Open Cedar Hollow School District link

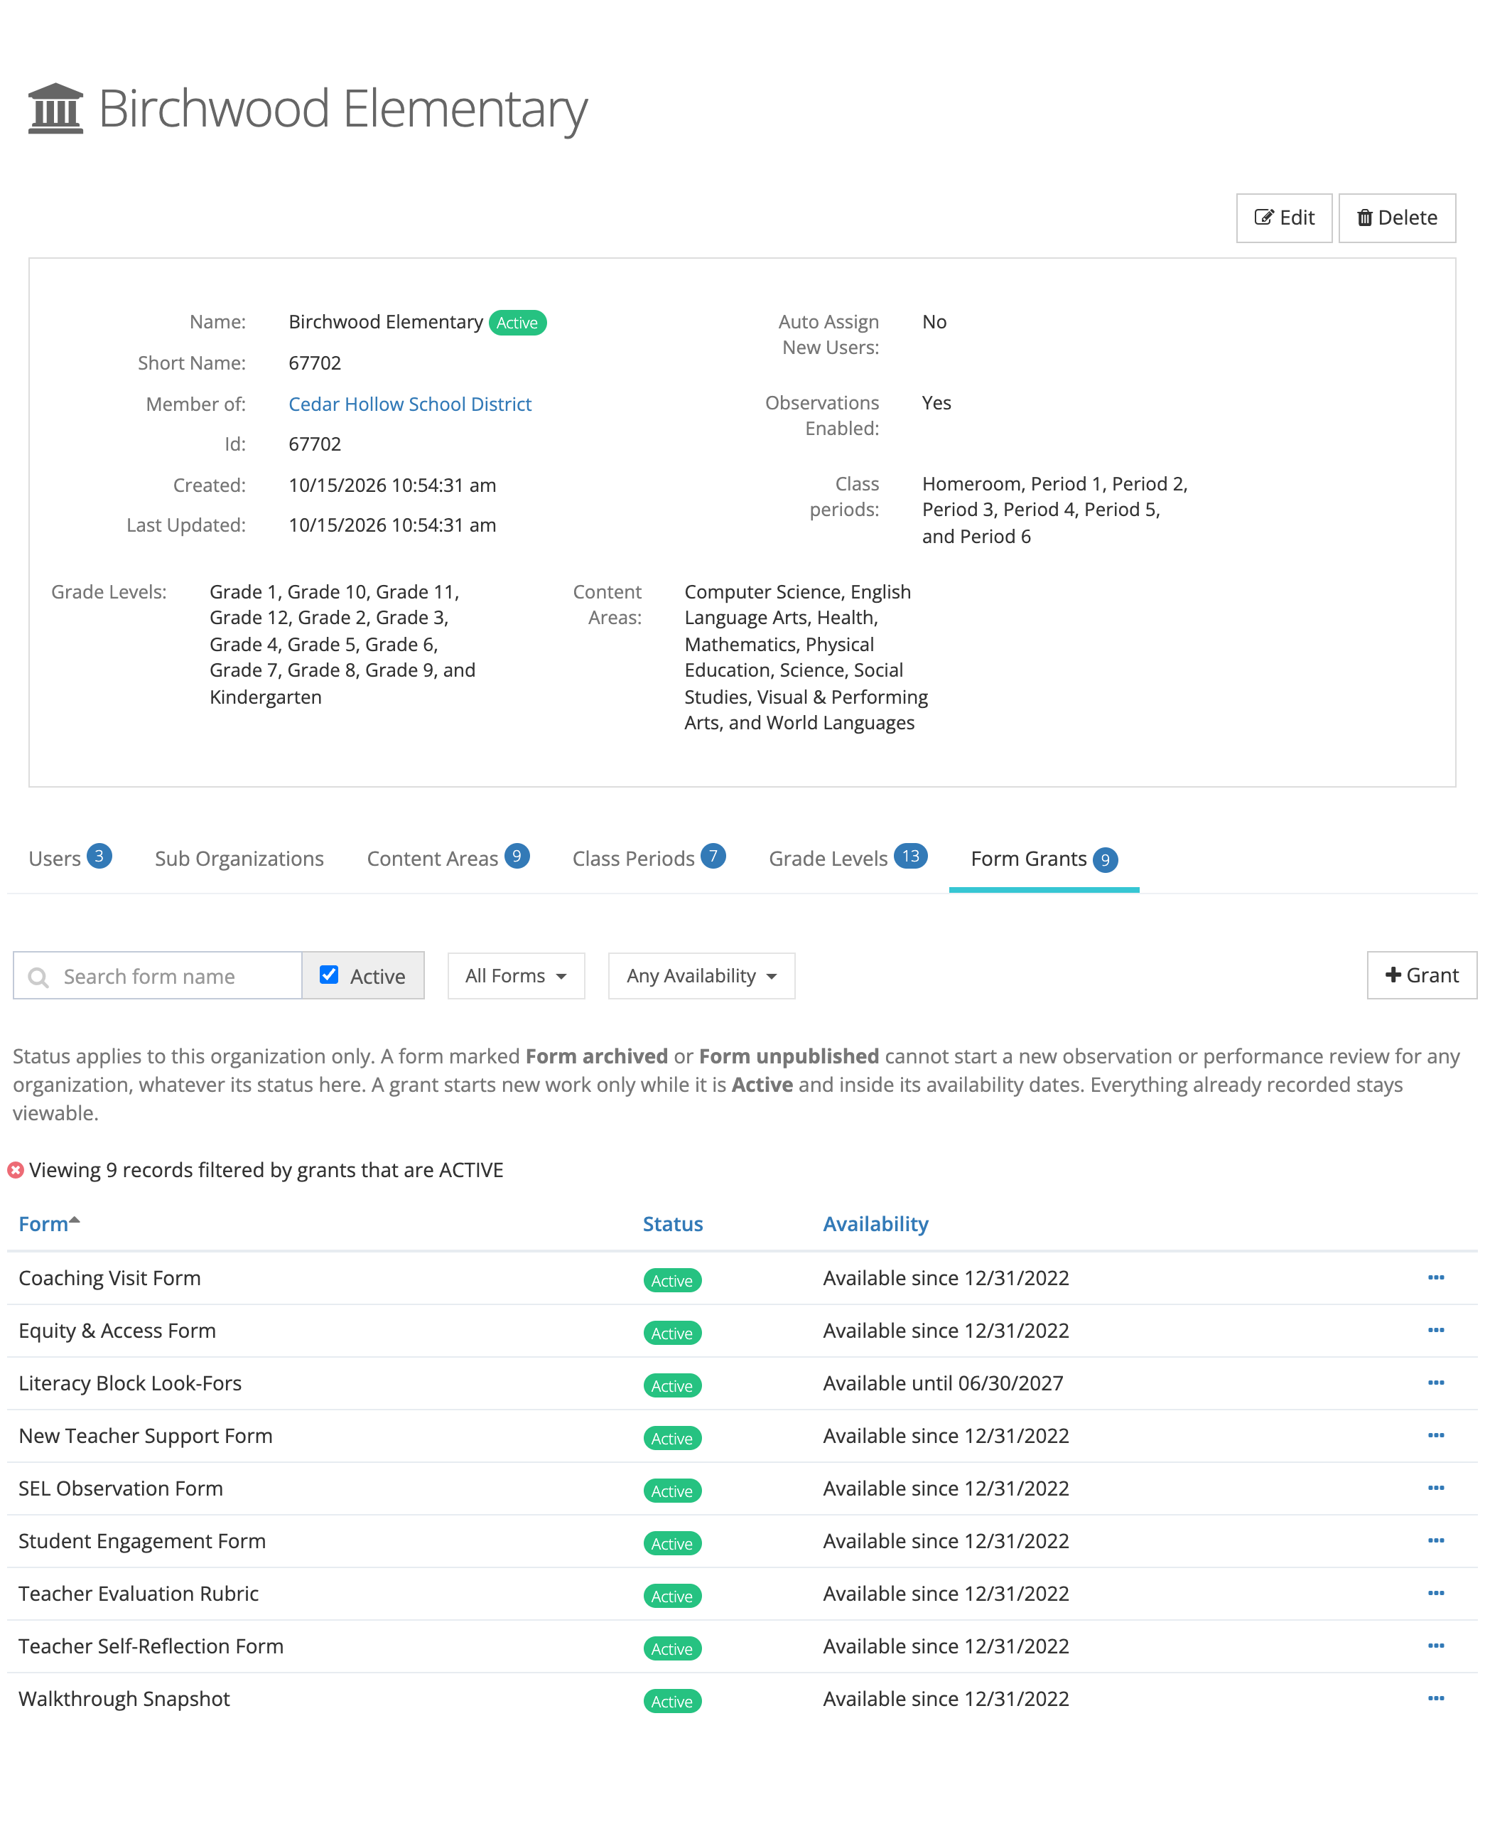pyautogui.click(x=410, y=404)
